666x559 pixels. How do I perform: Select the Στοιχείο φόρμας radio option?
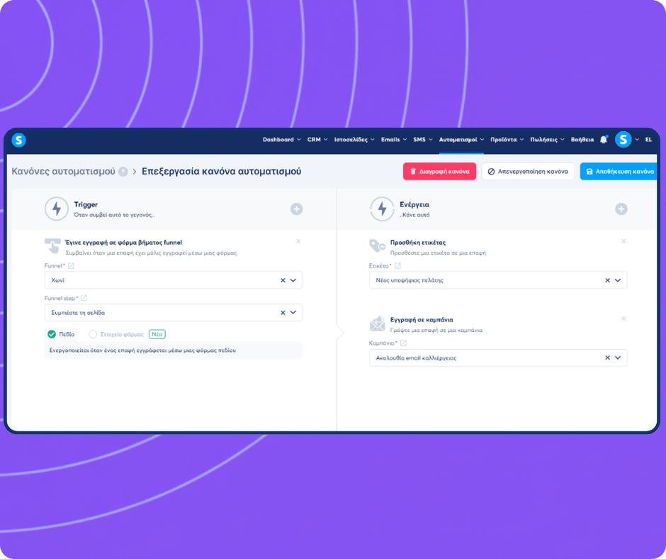pyautogui.click(x=93, y=334)
